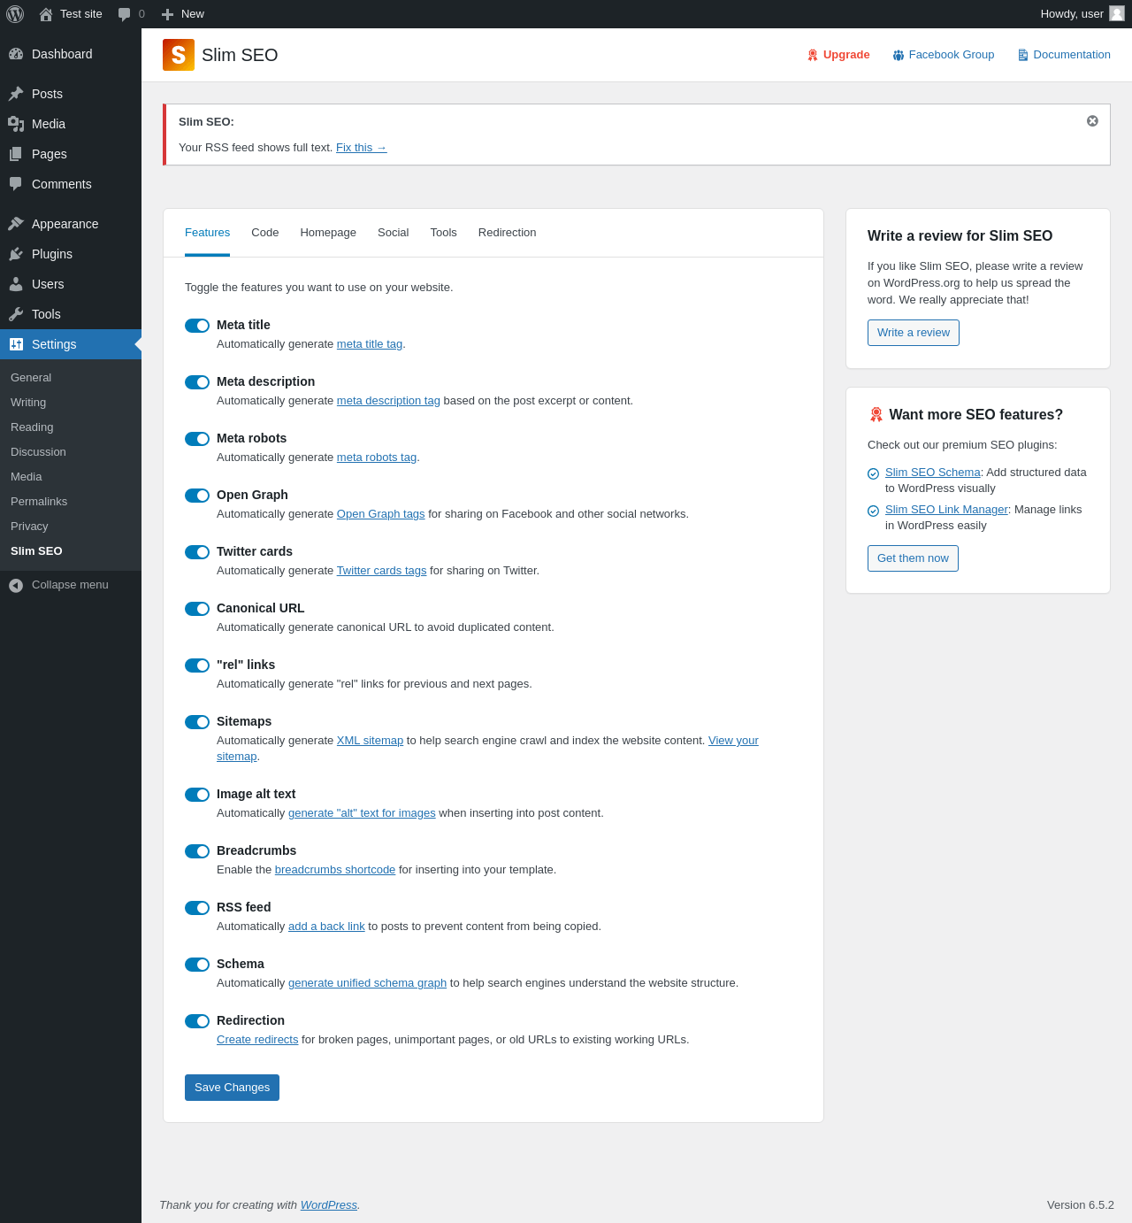Click the "Howdy, user" greeting text
Screen dimensions: 1132x1223
tap(1072, 14)
